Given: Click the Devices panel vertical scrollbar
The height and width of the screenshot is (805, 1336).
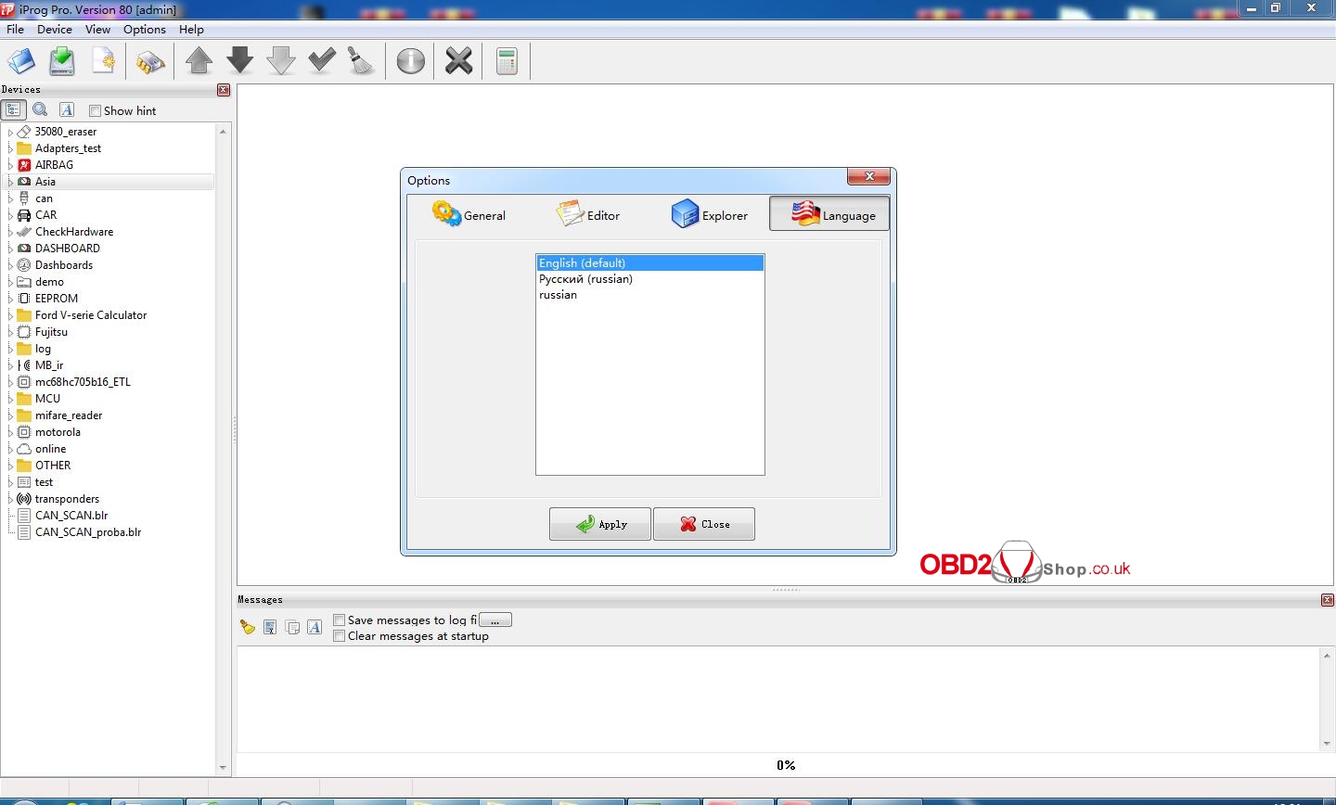Looking at the screenshot, I should [x=223, y=445].
